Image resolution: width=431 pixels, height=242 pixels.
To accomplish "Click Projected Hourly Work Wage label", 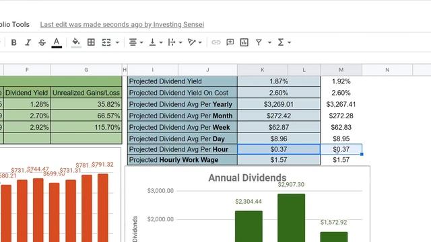I will click(x=183, y=160).
